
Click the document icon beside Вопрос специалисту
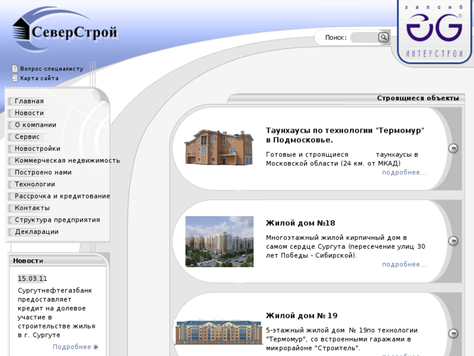[x=14, y=69]
